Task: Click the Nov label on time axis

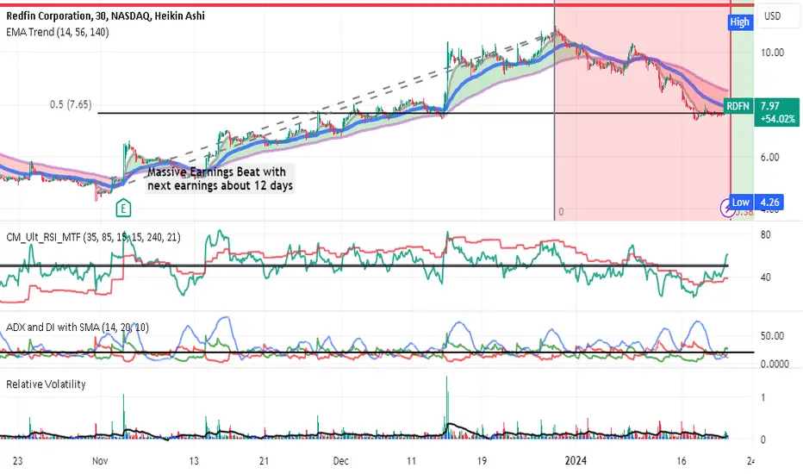Action: pyautogui.click(x=100, y=461)
